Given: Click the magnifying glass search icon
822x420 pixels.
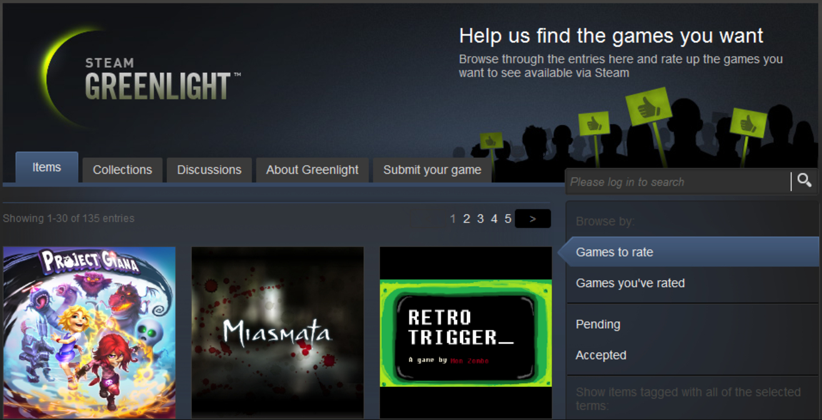Looking at the screenshot, I should coord(804,181).
